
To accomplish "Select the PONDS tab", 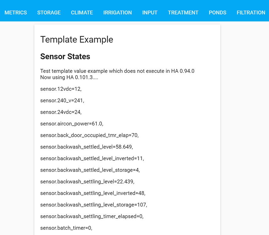I will [218, 13].
